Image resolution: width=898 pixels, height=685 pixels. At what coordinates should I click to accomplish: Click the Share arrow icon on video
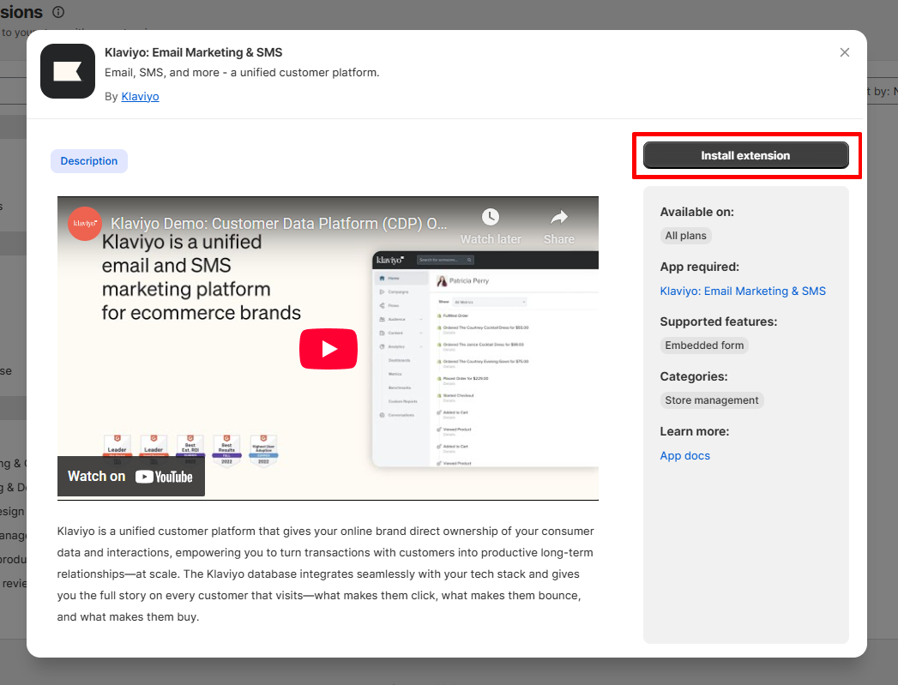[559, 217]
